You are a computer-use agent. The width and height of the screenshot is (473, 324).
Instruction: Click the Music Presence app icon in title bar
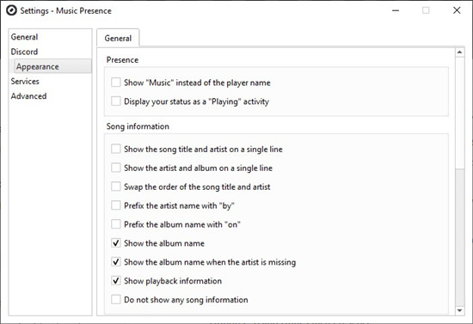tap(11, 10)
